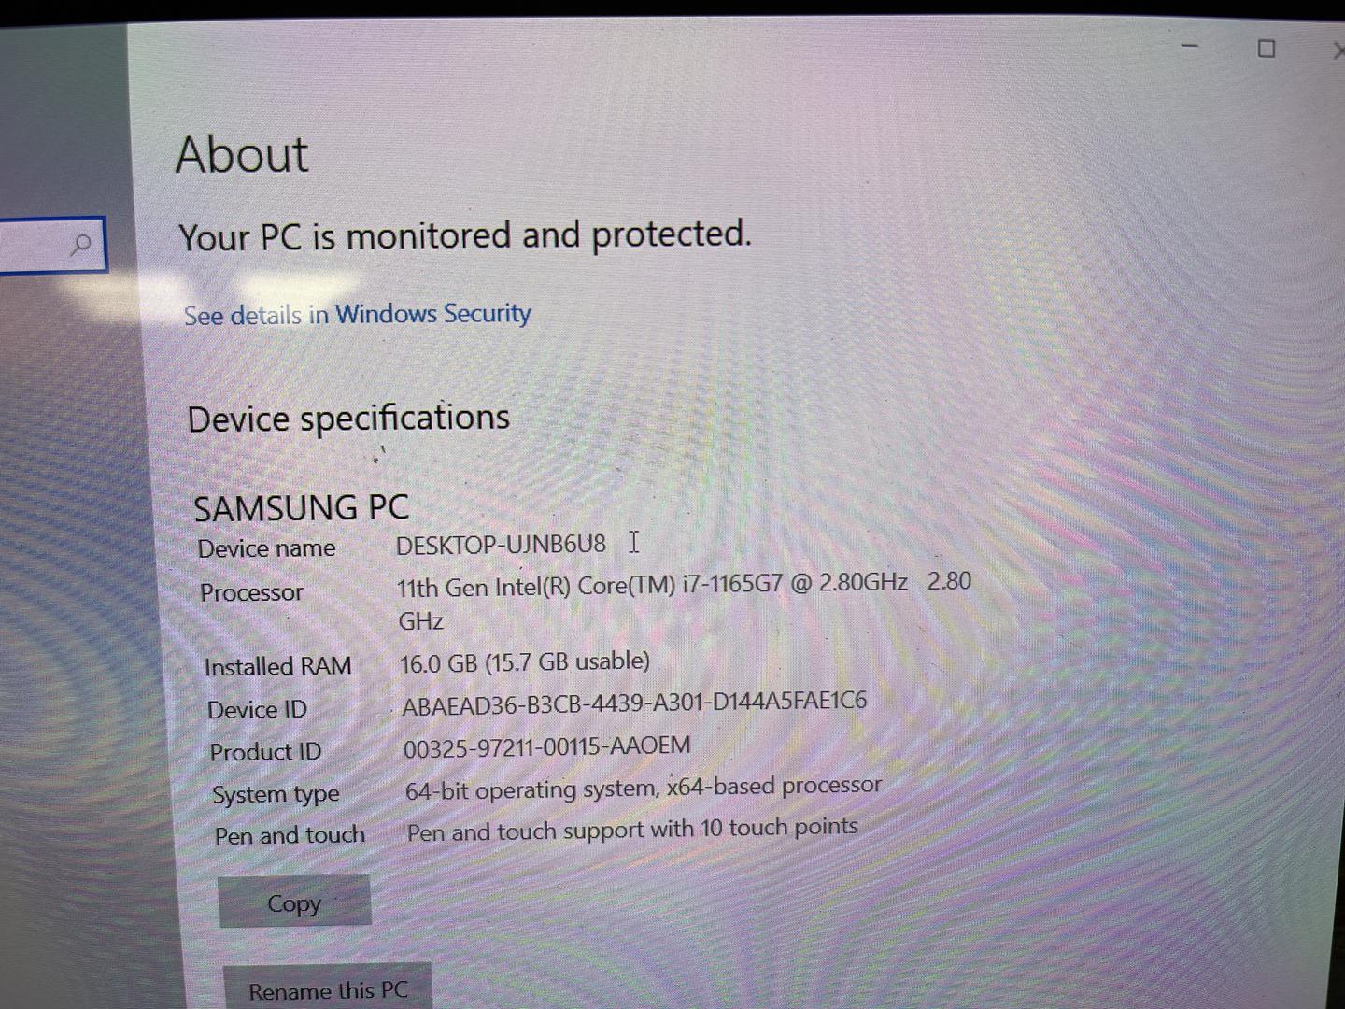The width and height of the screenshot is (1345, 1009).
Task: Click the 16.0 GB installed RAM value
Action: [x=524, y=662]
